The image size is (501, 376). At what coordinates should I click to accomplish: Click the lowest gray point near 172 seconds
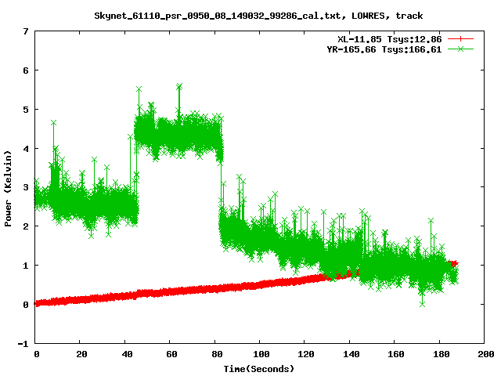[422, 303]
